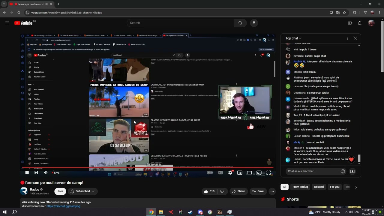Screen dimensions: 384x216
Task: Reload the current page
Action: (19, 13)
